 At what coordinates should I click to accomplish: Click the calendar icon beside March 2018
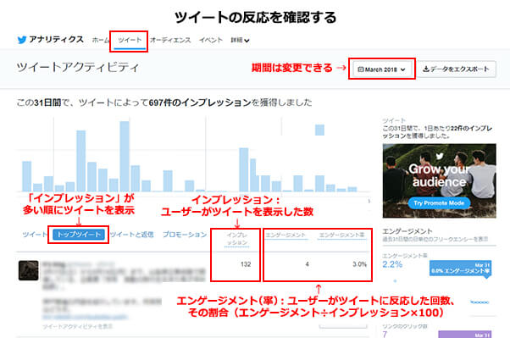point(360,69)
